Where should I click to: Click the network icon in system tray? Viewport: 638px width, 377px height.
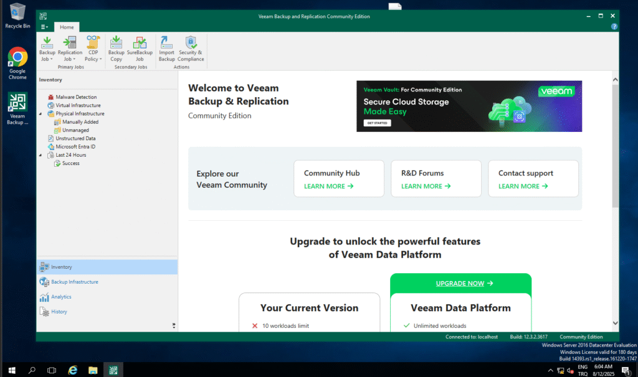[x=561, y=371]
